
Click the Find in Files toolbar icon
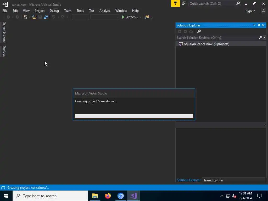tap(147, 17)
